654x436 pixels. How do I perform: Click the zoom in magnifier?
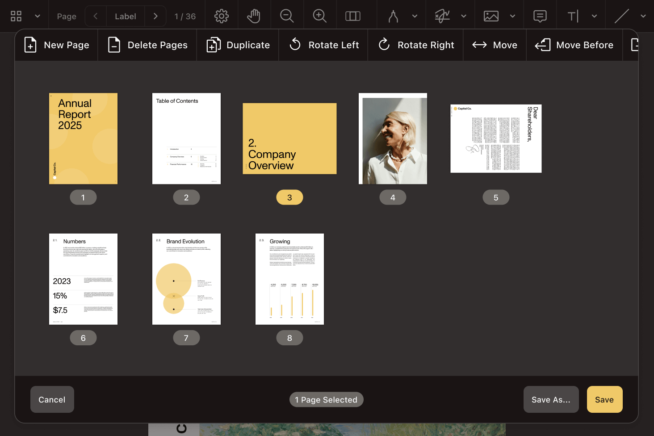(x=320, y=16)
